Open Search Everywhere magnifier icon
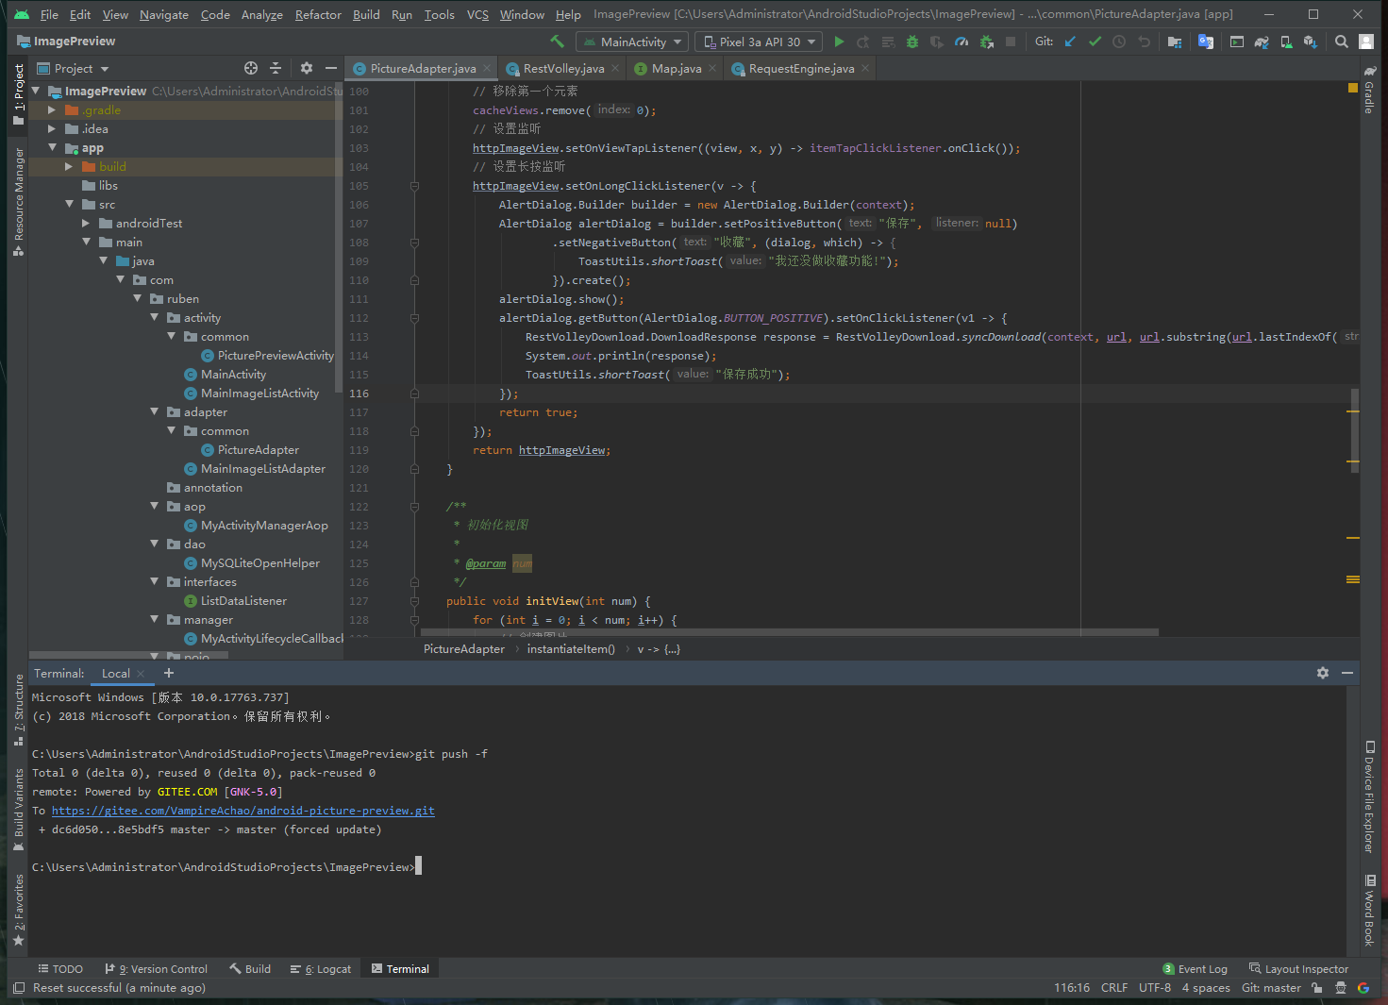 tap(1341, 42)
